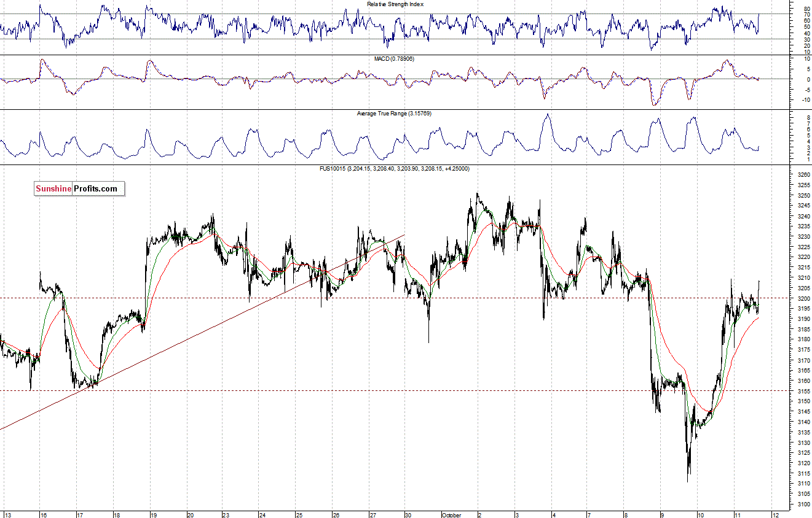Click date axis label 23
This screenshot has width=812, height=518.
click(x=226, y=515)
